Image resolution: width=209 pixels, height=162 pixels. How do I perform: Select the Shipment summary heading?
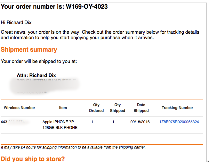(29, 50)
